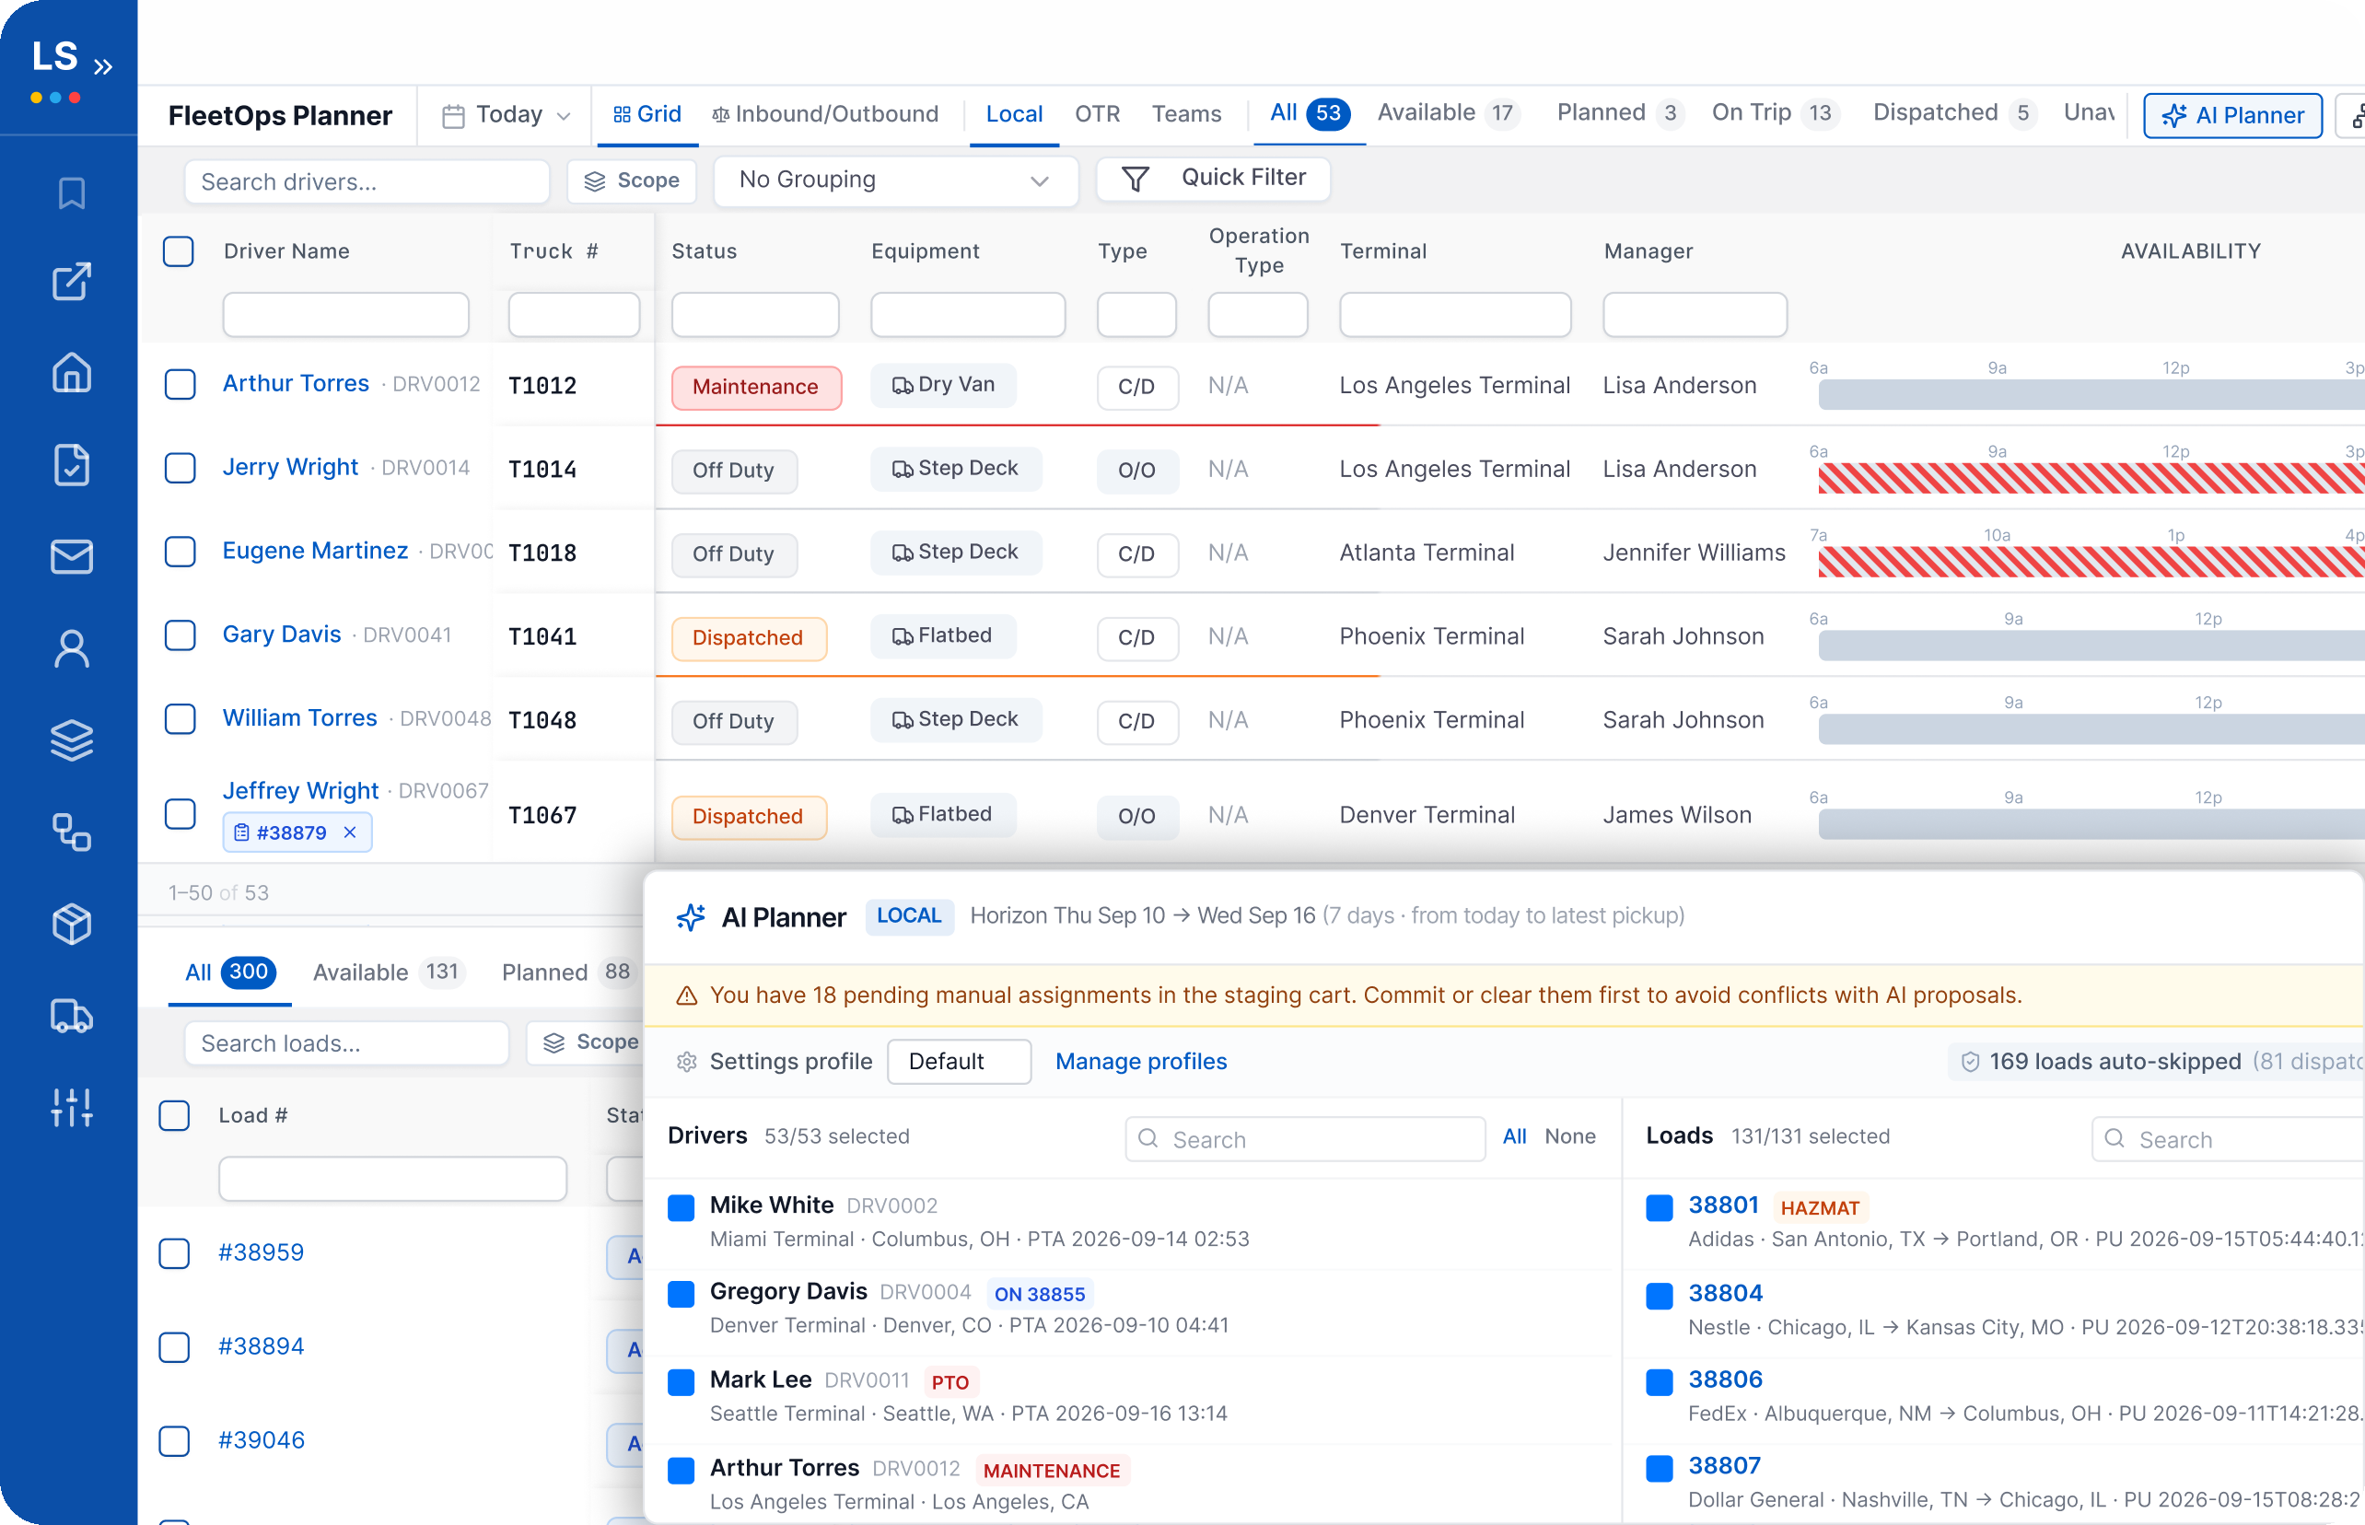
Task: Open the document check icon in sidebar
Action: [x=71, y=464]
